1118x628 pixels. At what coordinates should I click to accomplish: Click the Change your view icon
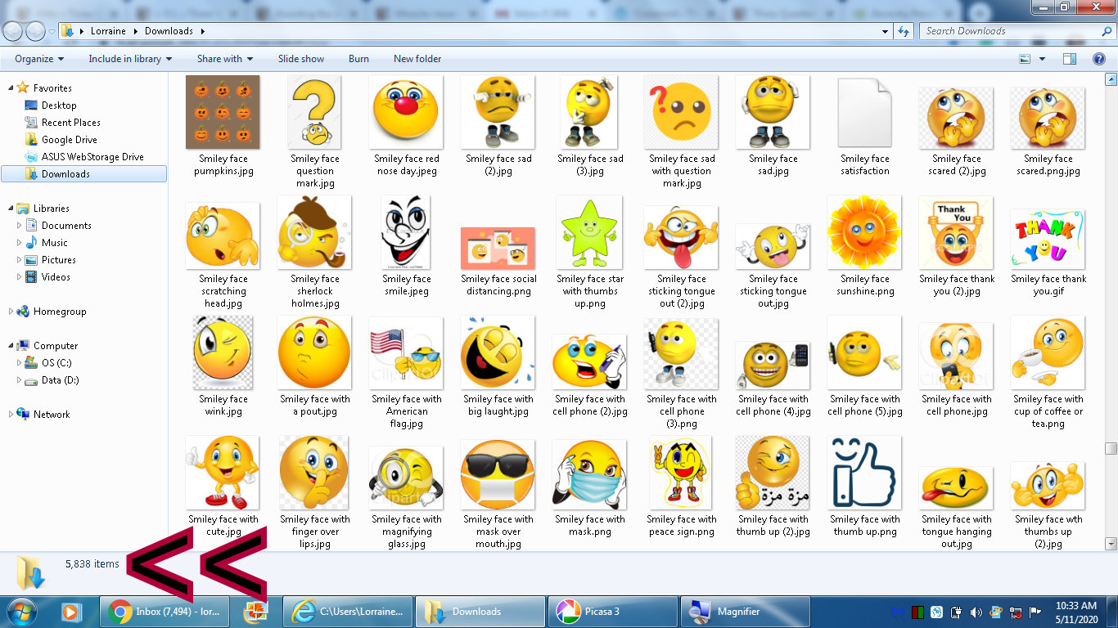(x=1025, y=59)
